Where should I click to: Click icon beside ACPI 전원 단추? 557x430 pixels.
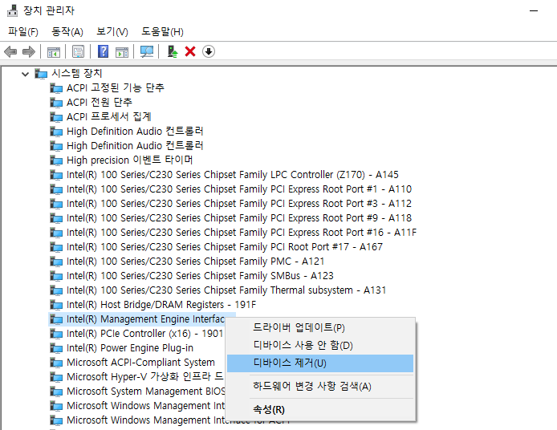point(56,103)
